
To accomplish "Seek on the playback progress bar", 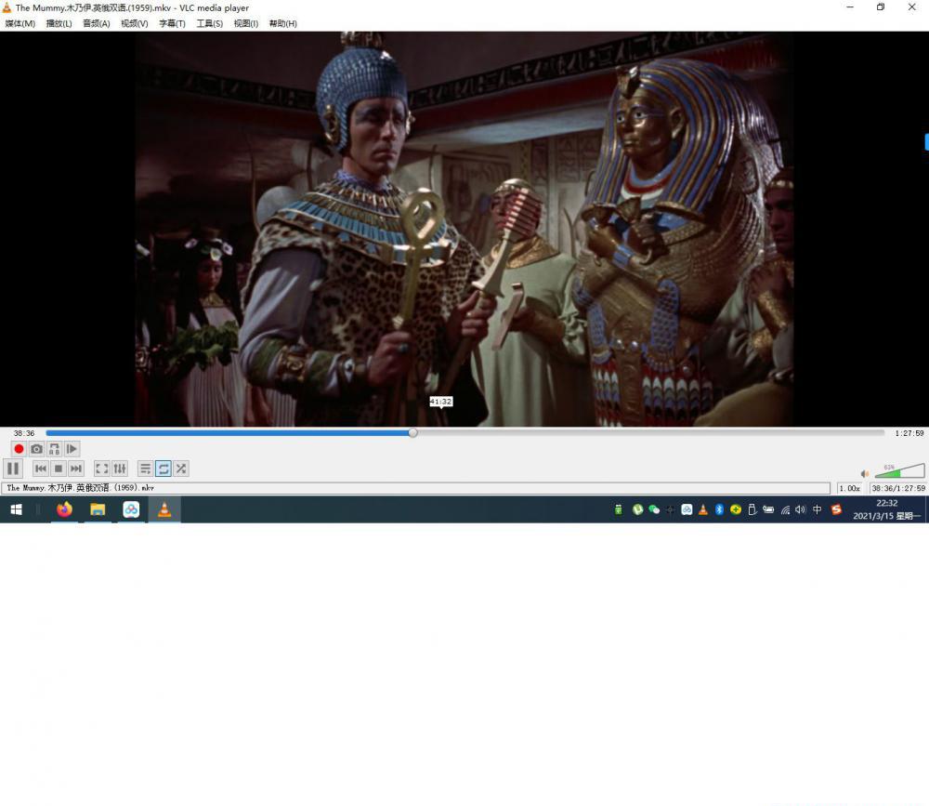I will click(x=465, y=433).
